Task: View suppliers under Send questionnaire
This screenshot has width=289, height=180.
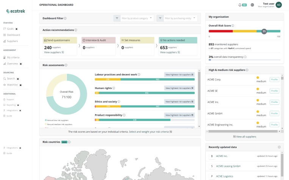Action: click(54, 52)
